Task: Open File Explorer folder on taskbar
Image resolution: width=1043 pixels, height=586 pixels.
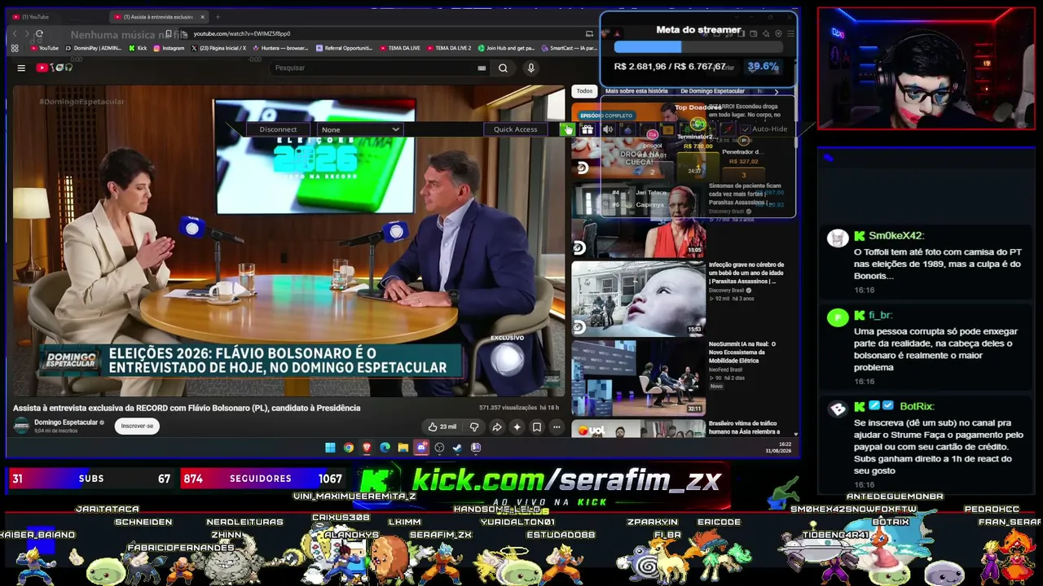Action: tap(403, 448)
